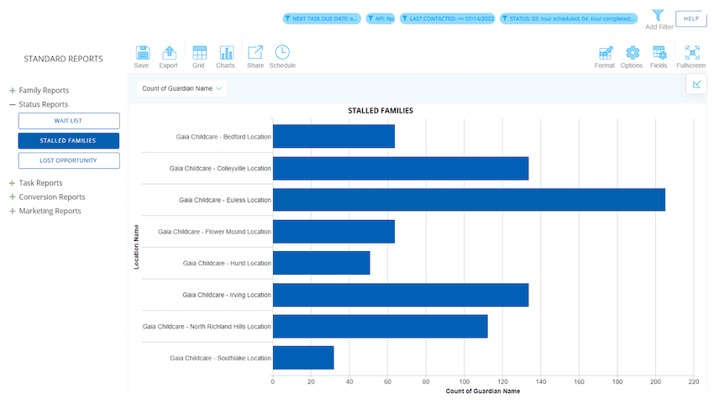The image size is (714, 404).
Task: Click the Euless Location bar
Action: 469,200
